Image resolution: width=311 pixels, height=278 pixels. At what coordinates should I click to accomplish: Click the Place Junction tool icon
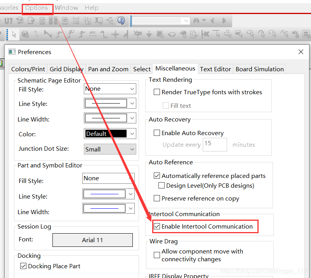(115, 35)
